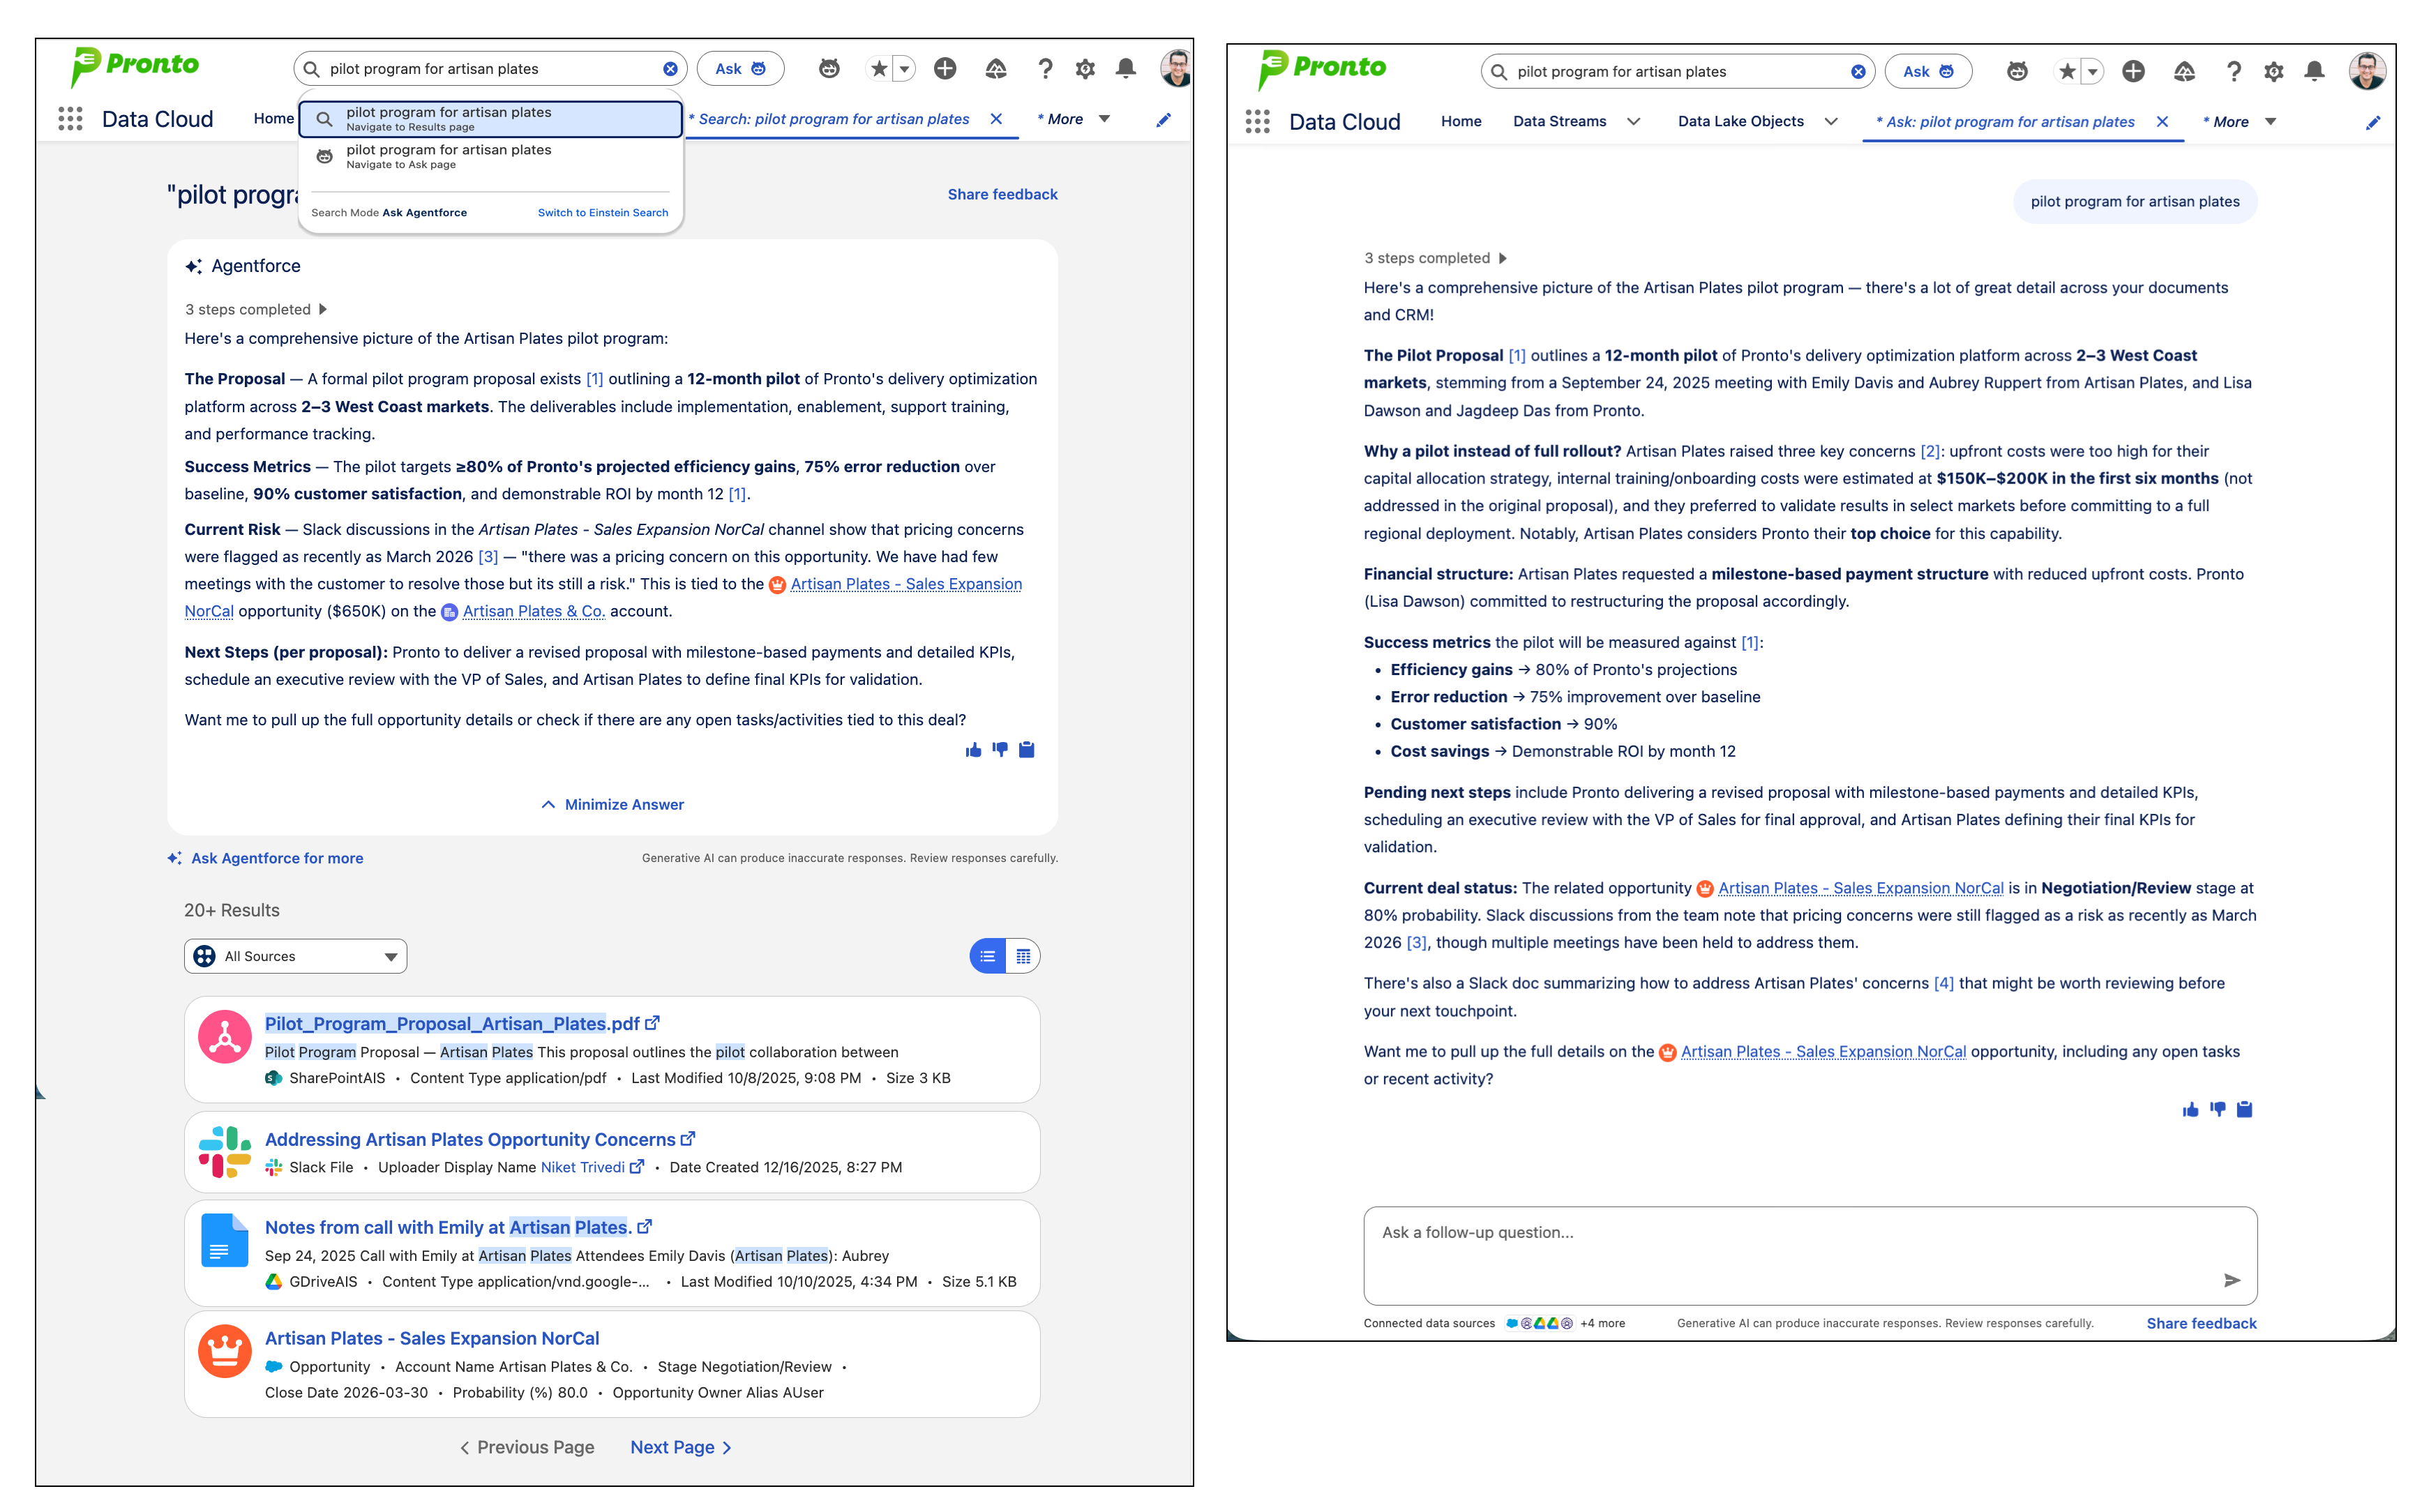
Task: Click Share feedback in the right window
Action: coord(2201,1324)
